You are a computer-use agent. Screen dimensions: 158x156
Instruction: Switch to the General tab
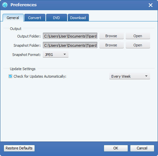click(x=13, y=18)
